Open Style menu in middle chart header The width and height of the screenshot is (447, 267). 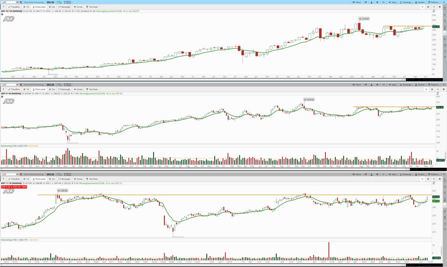tap(393, 85)
